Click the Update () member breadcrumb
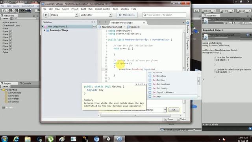Screen dimensions: 252x142 (133, 27)
